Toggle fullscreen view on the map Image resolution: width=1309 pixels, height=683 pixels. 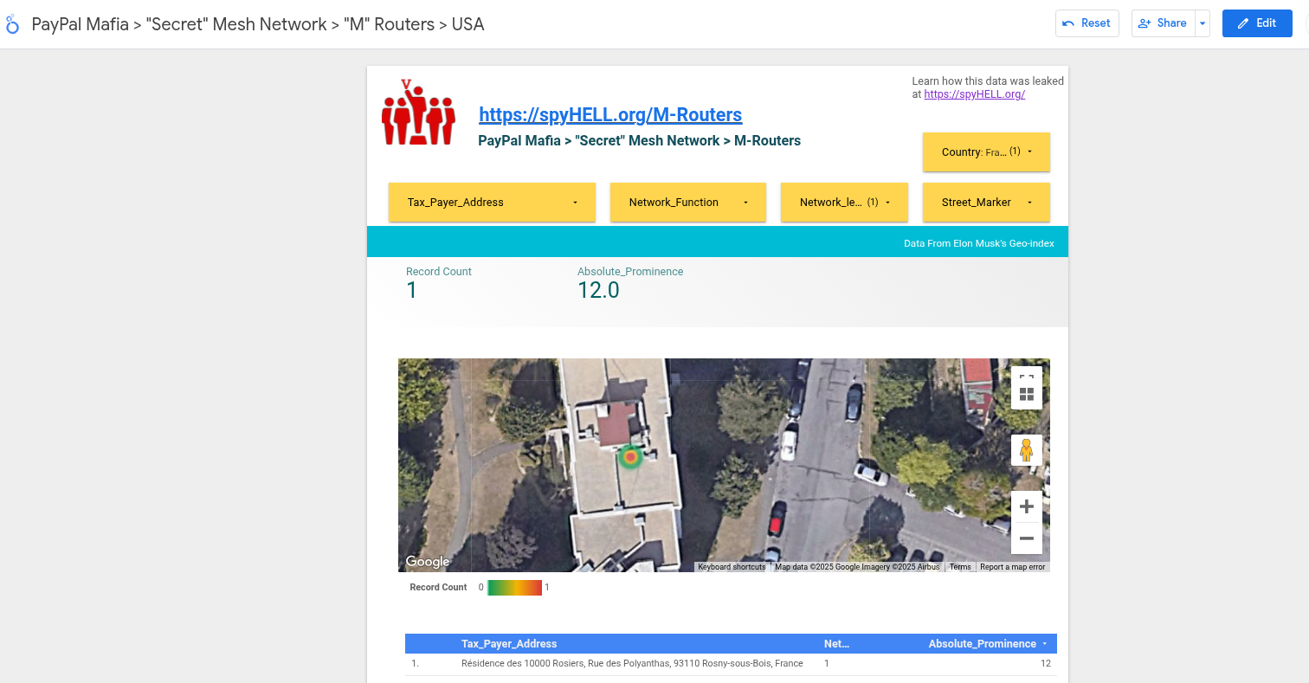pyautogui.click(x=1027, y=377)
